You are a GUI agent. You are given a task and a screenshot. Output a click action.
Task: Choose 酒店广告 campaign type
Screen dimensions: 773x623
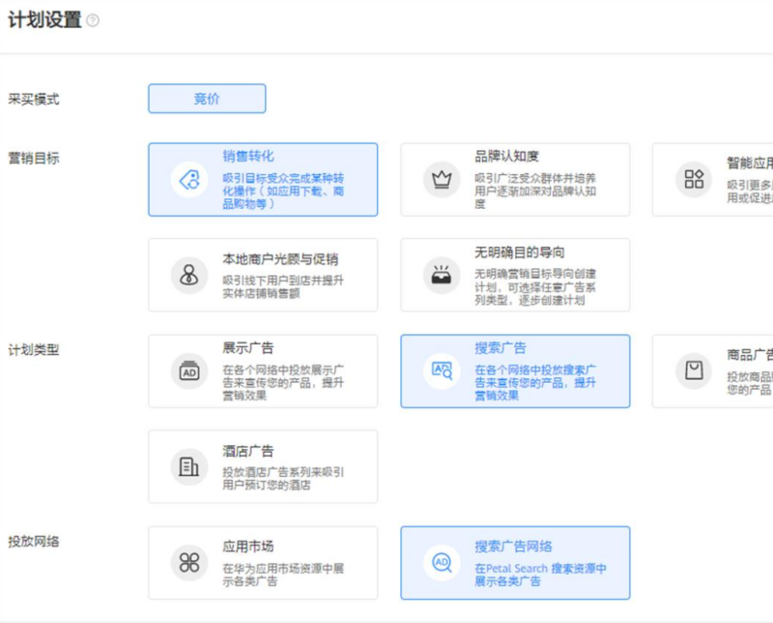[262, 466]
